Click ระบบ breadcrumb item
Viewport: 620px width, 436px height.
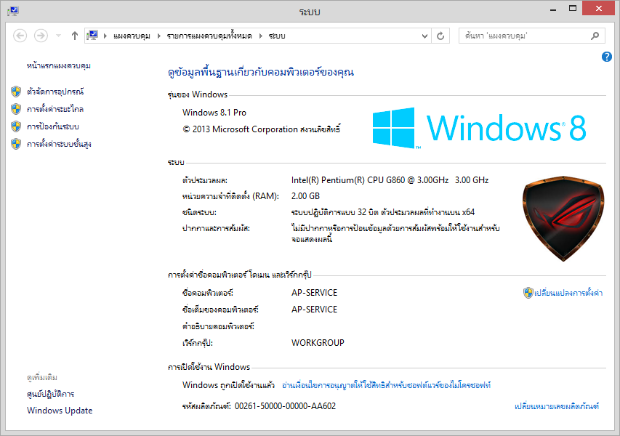(277, 36)
